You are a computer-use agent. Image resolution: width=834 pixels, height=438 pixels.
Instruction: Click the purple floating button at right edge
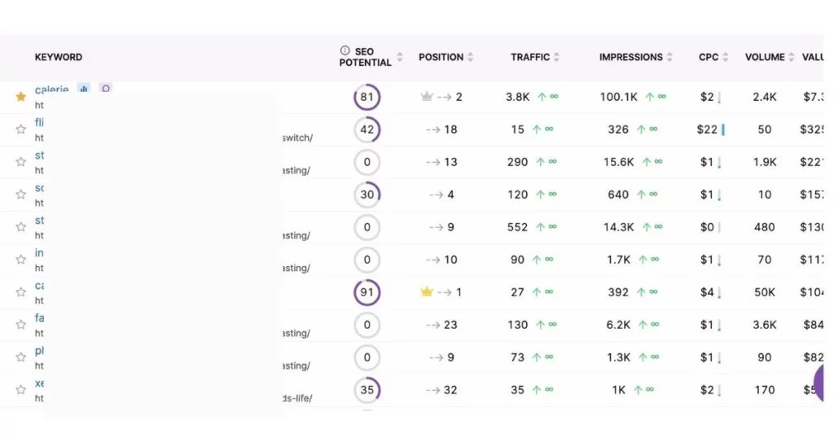824,382
